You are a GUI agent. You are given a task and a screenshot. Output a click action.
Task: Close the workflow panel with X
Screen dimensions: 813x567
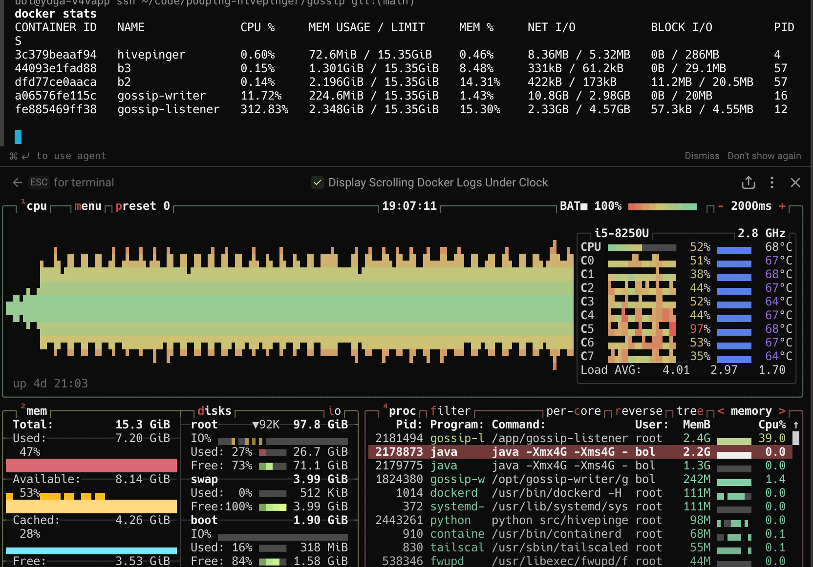click(x=795, y=182)
